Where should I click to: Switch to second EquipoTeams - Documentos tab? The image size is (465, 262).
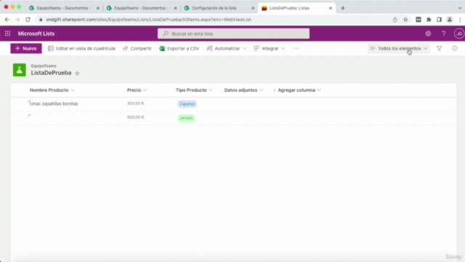[x=142, y=8]
